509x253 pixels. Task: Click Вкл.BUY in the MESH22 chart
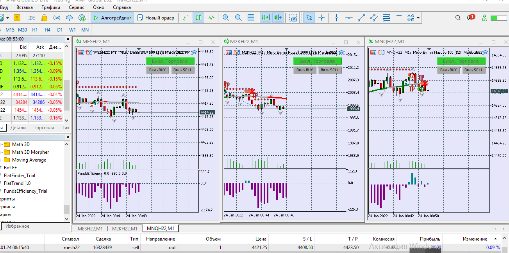(157, 70)
